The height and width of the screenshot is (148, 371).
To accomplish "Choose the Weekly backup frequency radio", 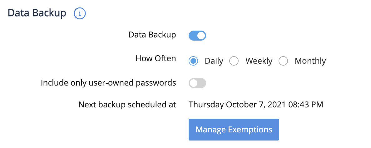I will [x=234, y=61].
